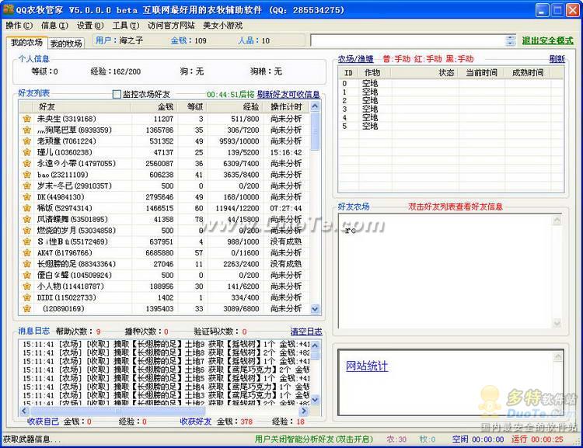This screenshot has height=448, width=583.
Task: Click the message log scroll-left arrow
Action: (25, 411)
